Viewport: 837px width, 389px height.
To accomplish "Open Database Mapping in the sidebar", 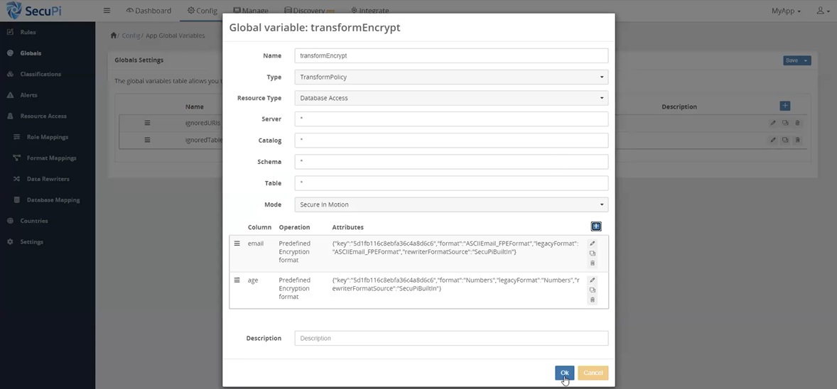I will 53,200.
